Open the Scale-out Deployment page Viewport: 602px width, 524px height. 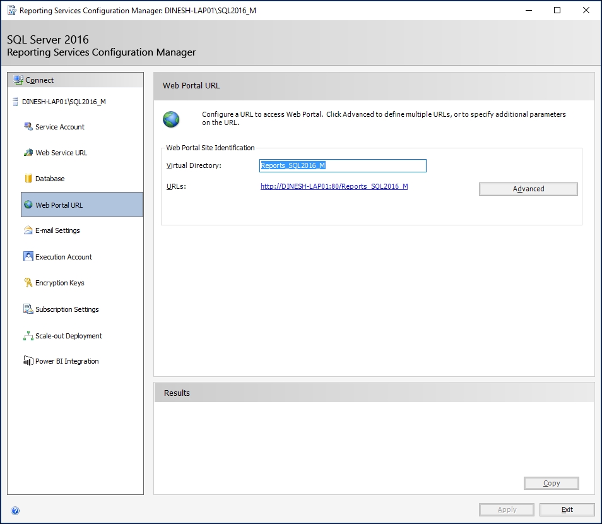coord(69,336)
